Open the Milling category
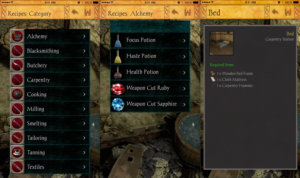The image size is (300, 178). tap(50, 109)
